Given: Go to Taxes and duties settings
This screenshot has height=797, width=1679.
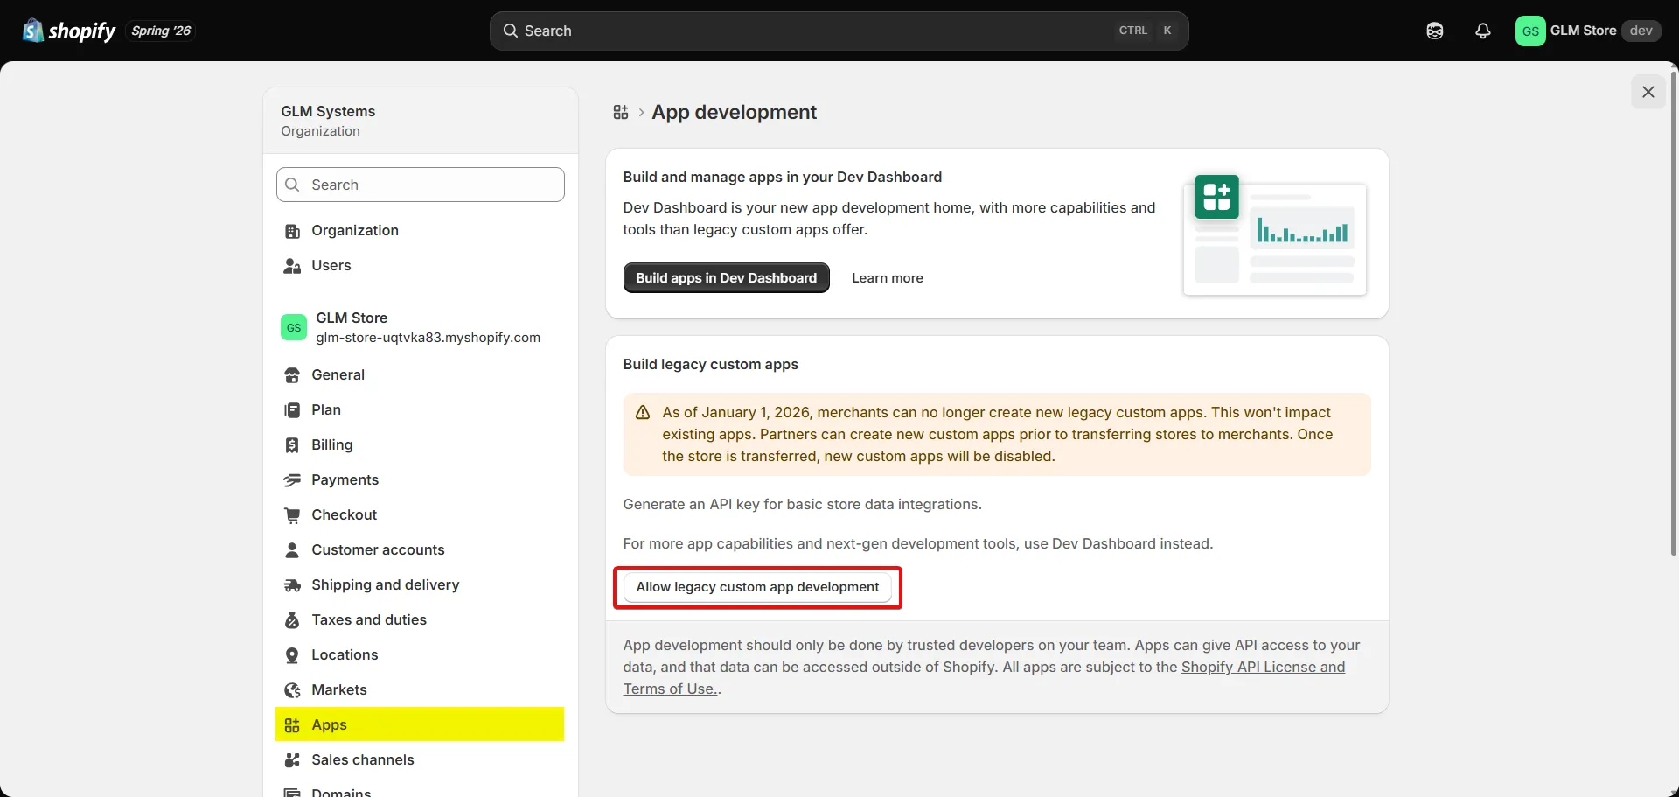Looking at the screenshot, I should (420, 620).
